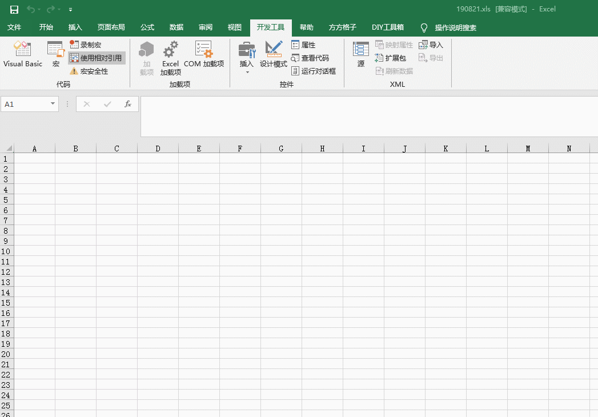
Task: Switch to the 数据 tab
Action: point(176,27)
